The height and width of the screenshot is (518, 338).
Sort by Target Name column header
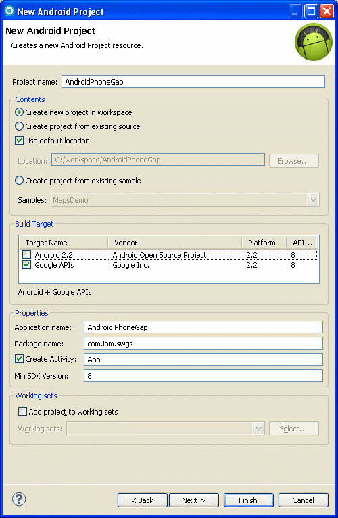(x=64, y=243)
